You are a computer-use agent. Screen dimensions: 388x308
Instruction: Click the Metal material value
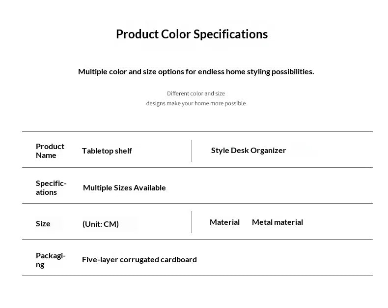(277, 222)
